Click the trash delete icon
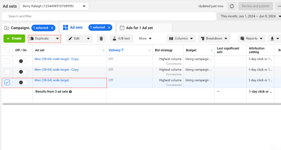Screen dimensions: 281x150 pyautogui.click(x=101, y=38)
